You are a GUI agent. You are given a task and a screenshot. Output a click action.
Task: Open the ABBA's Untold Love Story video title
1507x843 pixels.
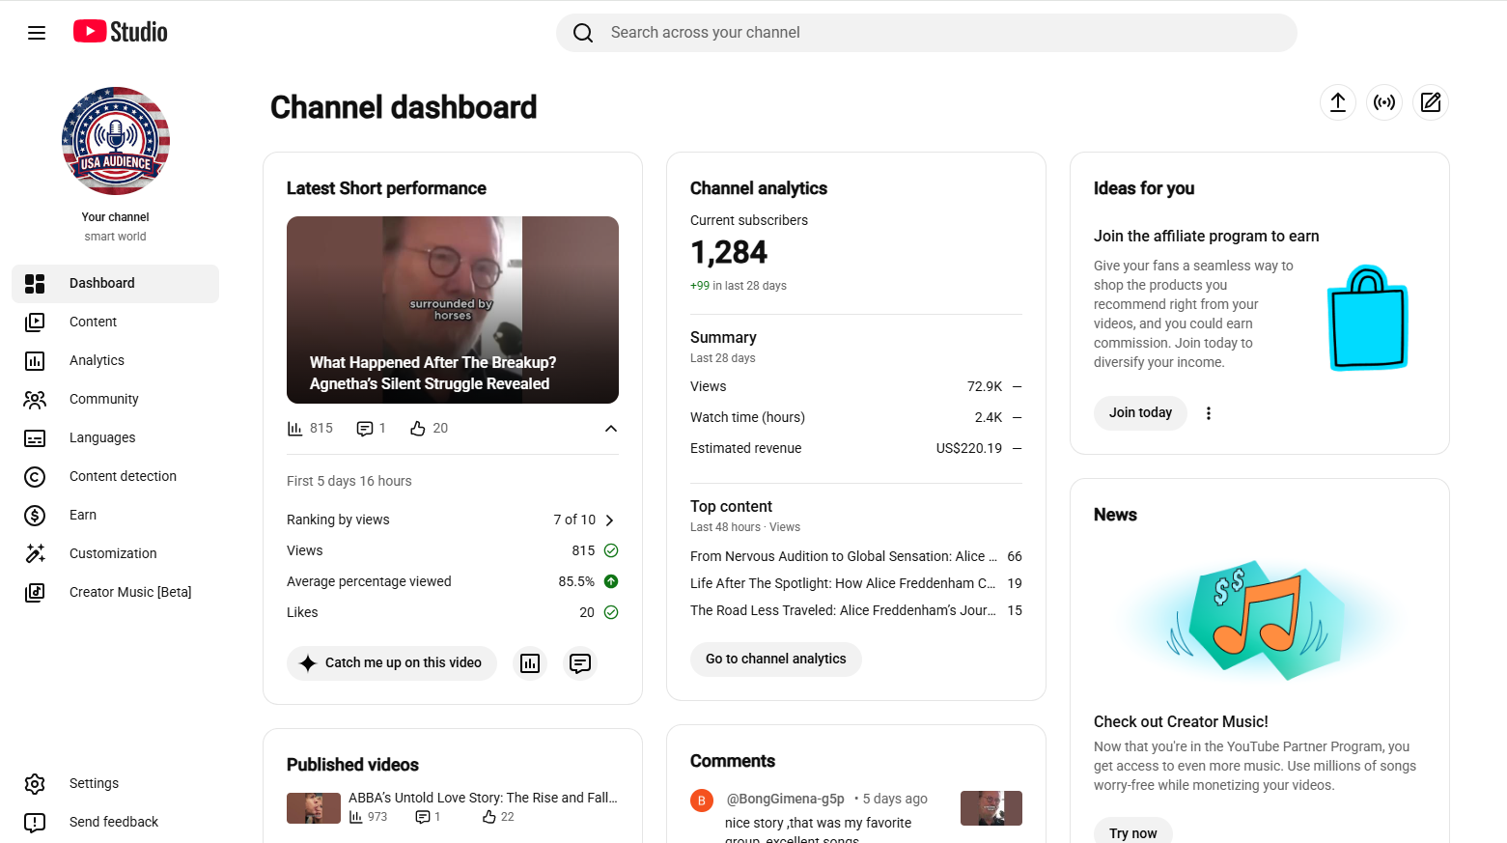[x=483, y=799]
